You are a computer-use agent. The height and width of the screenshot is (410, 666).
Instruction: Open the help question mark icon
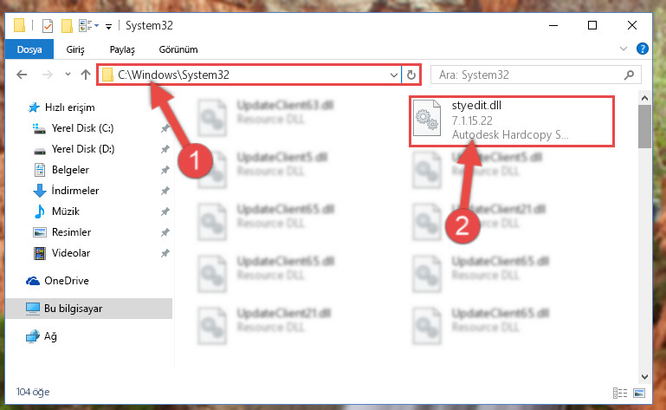click(643, 49)
